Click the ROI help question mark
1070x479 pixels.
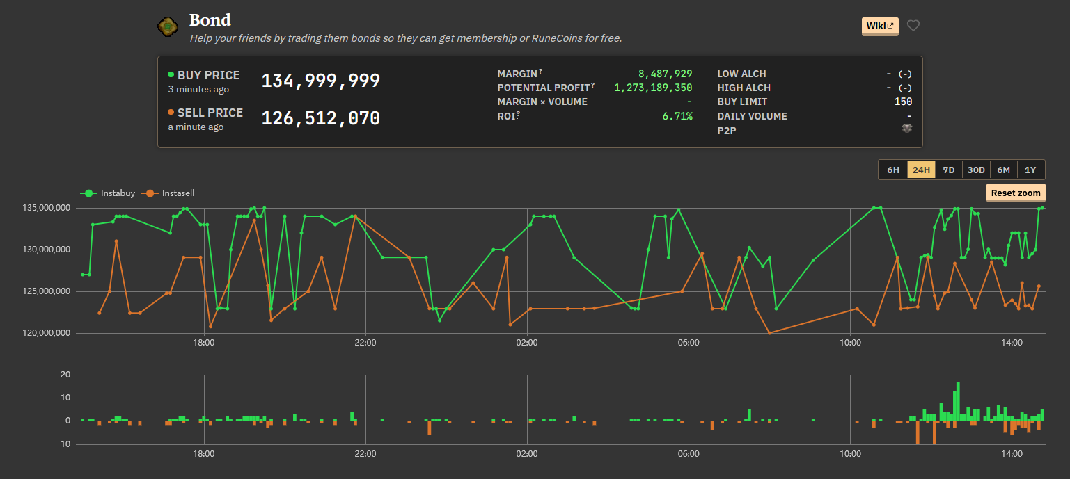click(519, 115)
